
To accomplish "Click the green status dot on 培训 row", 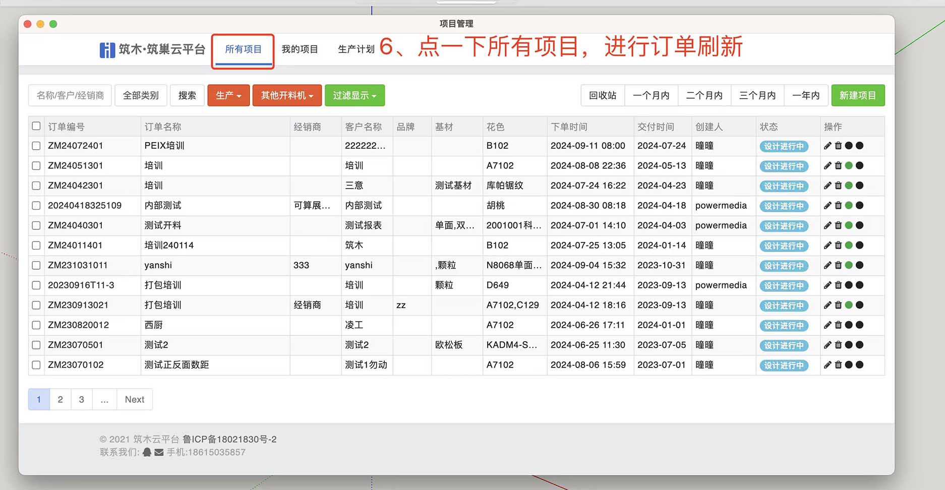I will point(849,166).
